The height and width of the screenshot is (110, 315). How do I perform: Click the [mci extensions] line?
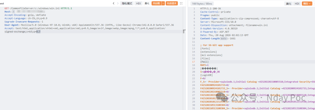click(211, 55)
